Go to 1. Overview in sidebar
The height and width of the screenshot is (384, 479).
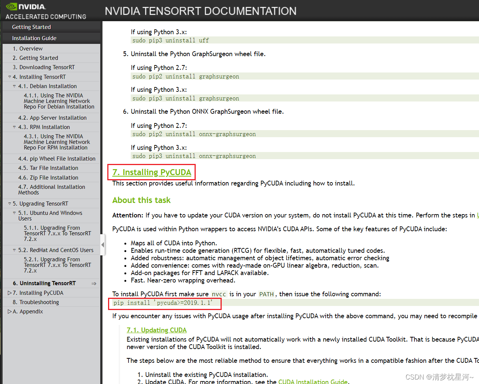pos(27,49)
